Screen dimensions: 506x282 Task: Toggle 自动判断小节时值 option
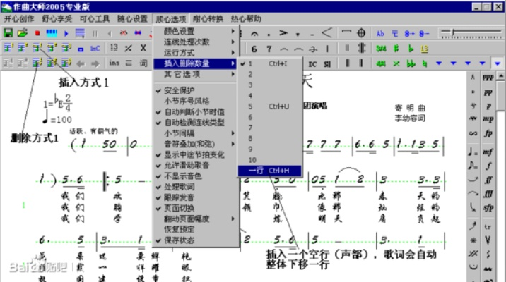click(x=196, y=111)
